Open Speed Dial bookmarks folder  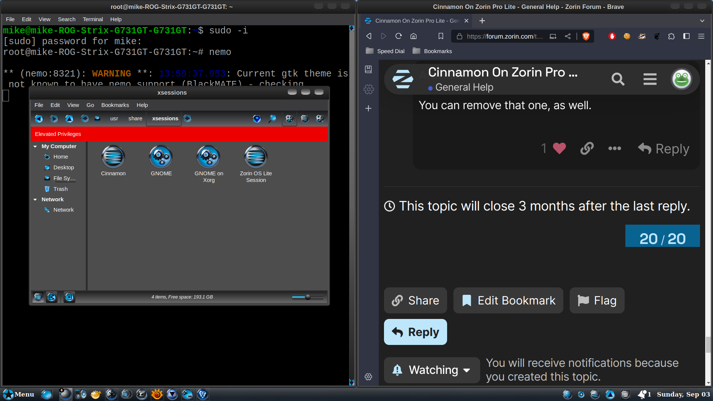tap(385, 51)
